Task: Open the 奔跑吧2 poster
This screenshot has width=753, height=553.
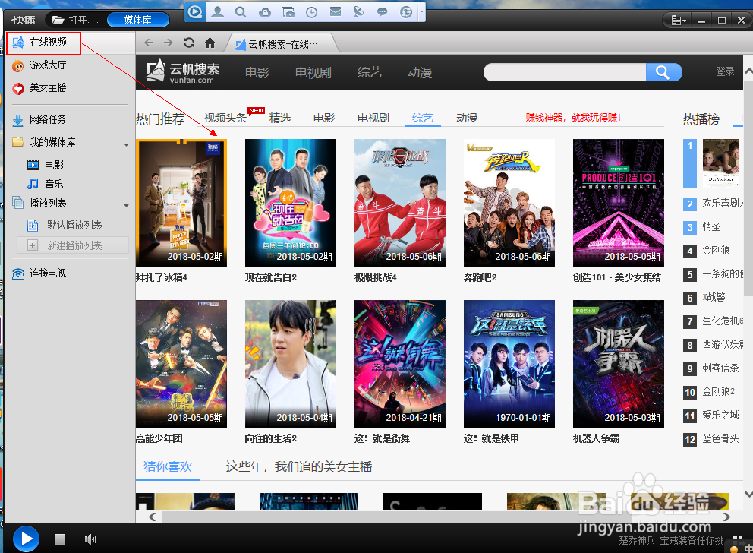Action: coord(509,203)
